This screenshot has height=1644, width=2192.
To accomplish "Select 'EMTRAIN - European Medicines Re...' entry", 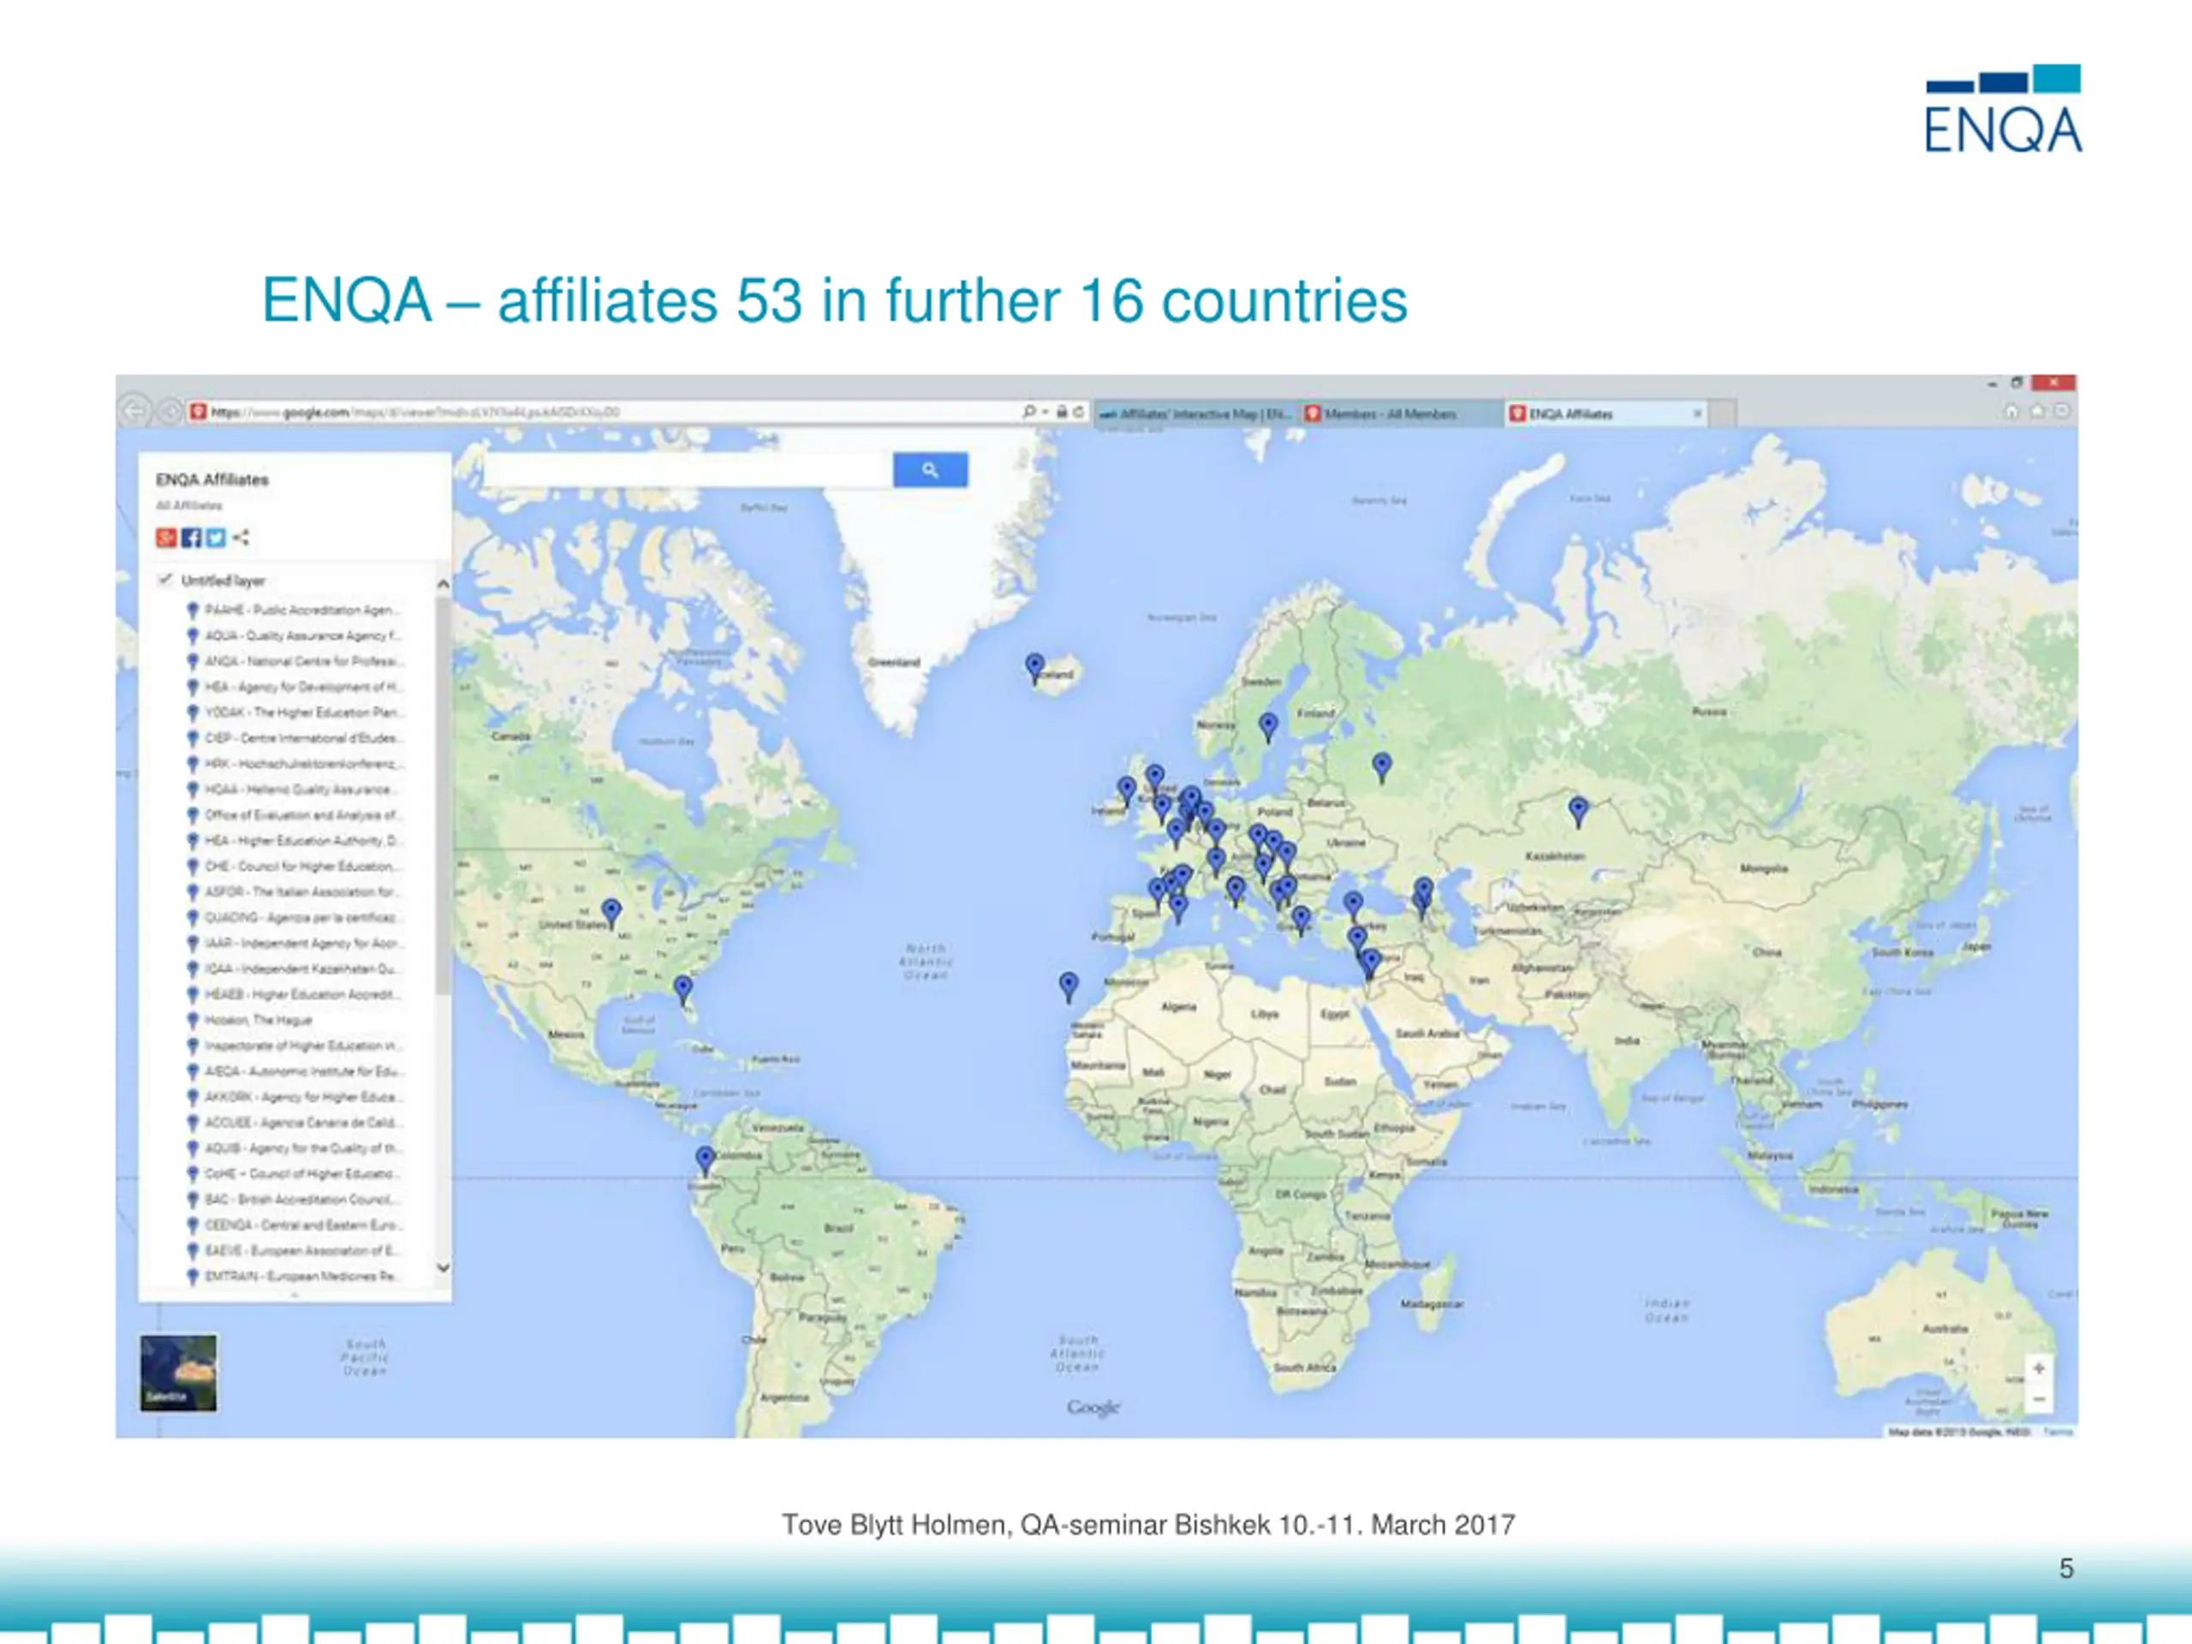I will (295, 1277).
